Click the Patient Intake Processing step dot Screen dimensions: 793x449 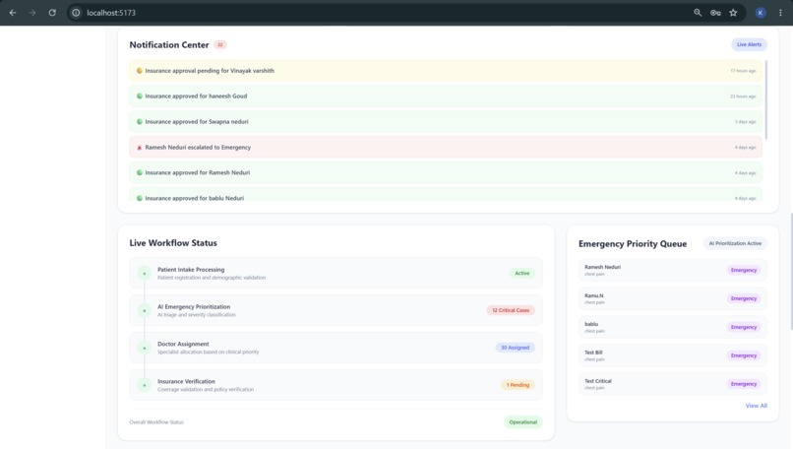(x=144, y=274)
